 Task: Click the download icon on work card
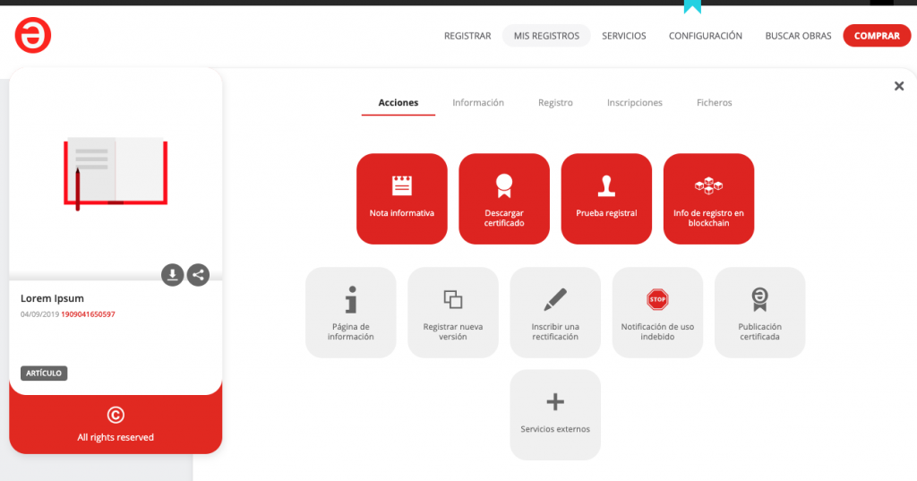point(172,275)
